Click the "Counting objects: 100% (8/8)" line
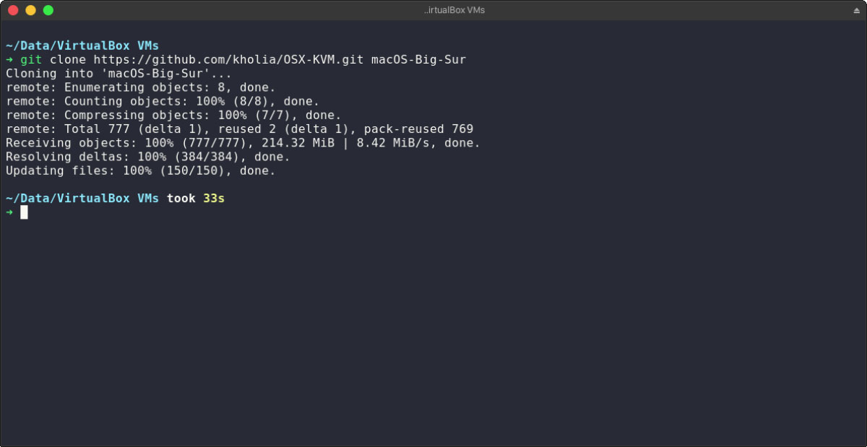 (x=162, y=102)
